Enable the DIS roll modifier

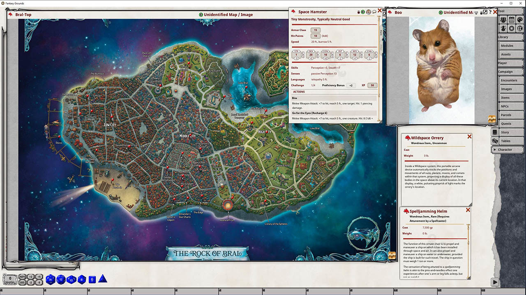(x=23, y=281)
